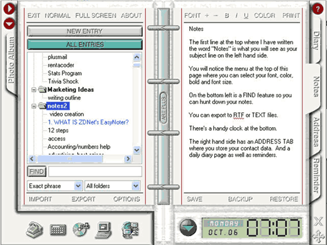327x245 pixels.
Task: Select the access entry
Action: (57, 139)
